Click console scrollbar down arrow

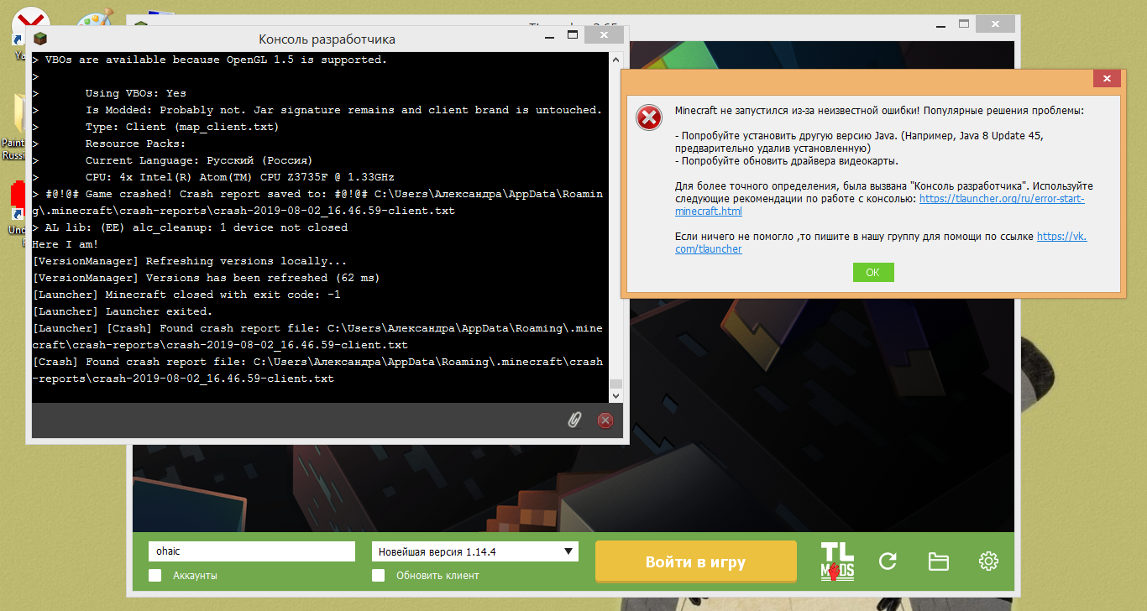coord(615,394)
